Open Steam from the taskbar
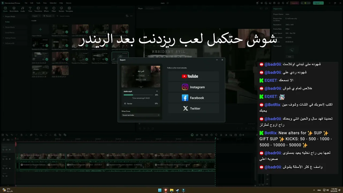343x193 pixels. (177, 190)
